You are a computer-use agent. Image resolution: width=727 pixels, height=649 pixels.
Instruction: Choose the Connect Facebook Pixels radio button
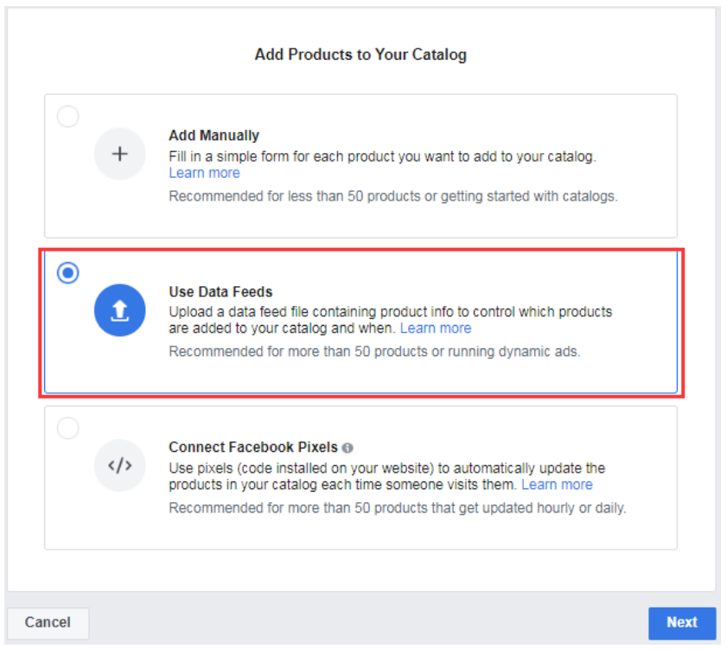coord(67,428)
